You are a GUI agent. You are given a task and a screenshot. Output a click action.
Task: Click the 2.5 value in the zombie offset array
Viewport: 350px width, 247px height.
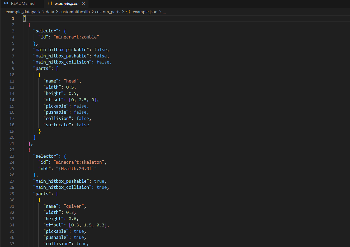[83, 100]
